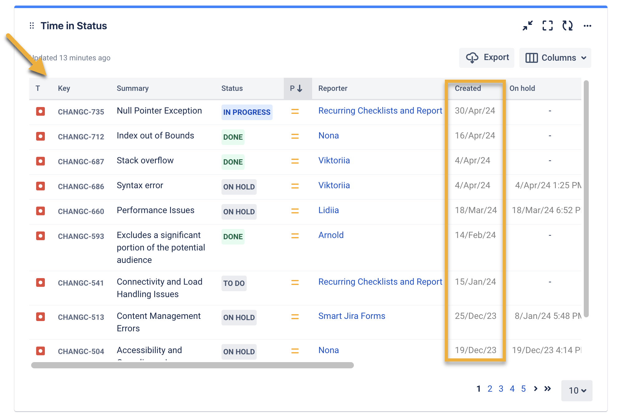Open reporter Nona's profile link

coord(328,135)
